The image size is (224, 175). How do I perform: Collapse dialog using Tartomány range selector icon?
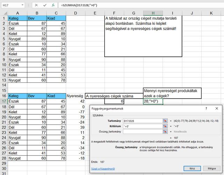point(165,121)
